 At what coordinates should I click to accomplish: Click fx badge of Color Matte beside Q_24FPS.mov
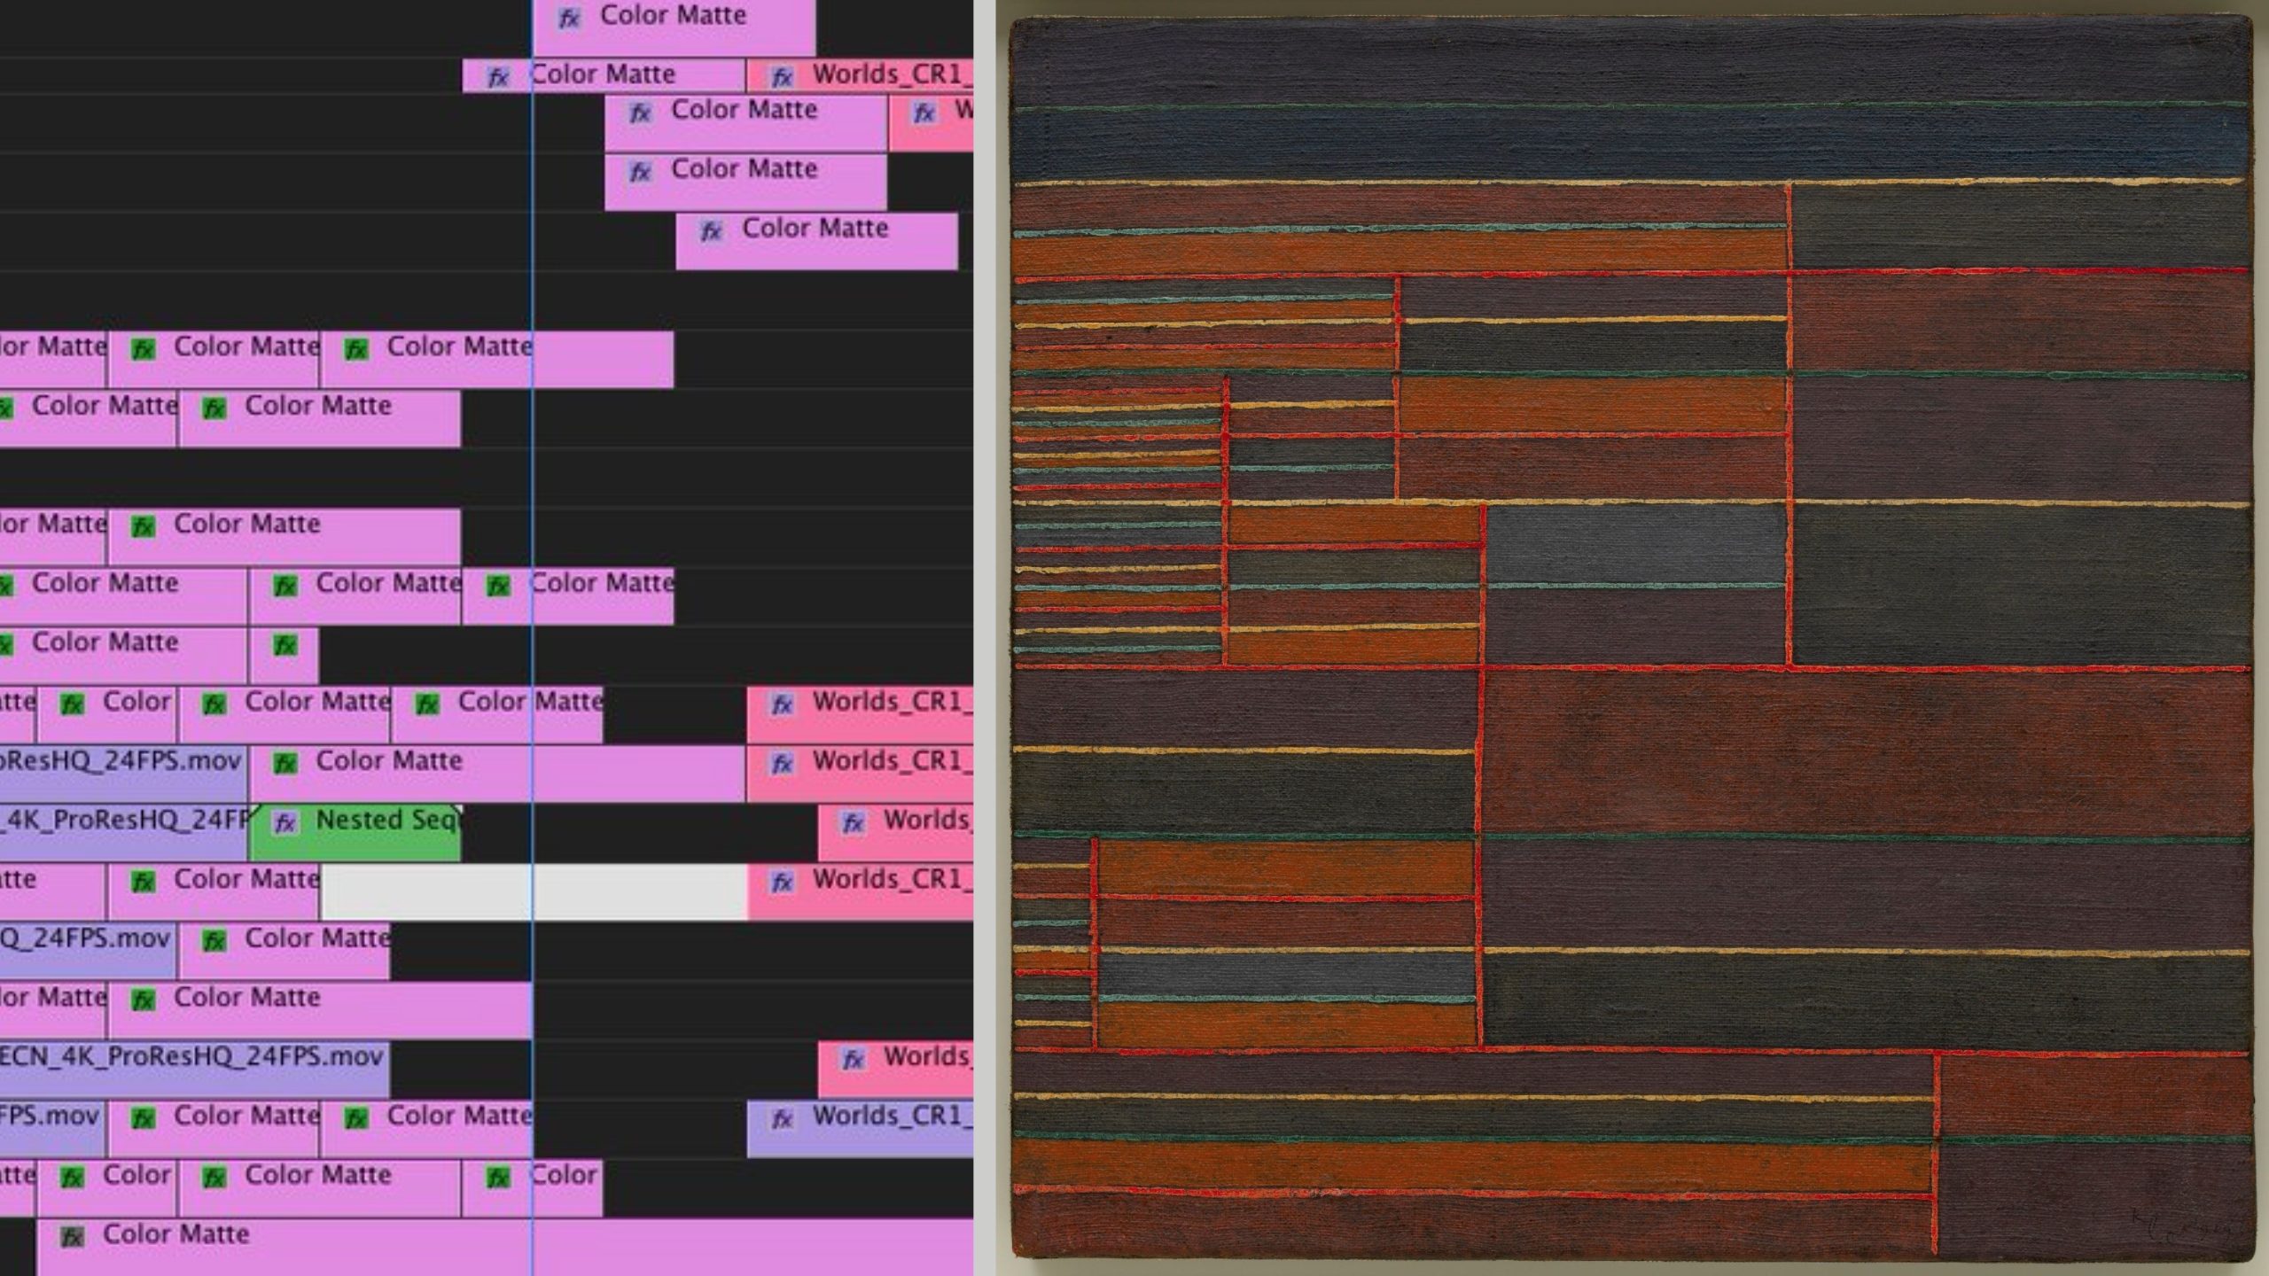click(214, 941)
